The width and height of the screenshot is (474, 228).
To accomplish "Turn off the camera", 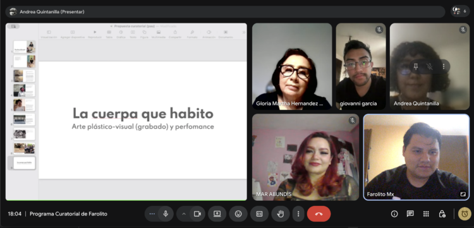I will click(197, 214).
